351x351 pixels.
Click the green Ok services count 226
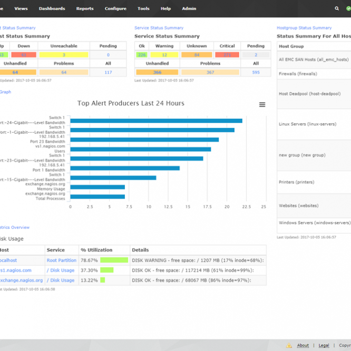[x=142, y=55]
